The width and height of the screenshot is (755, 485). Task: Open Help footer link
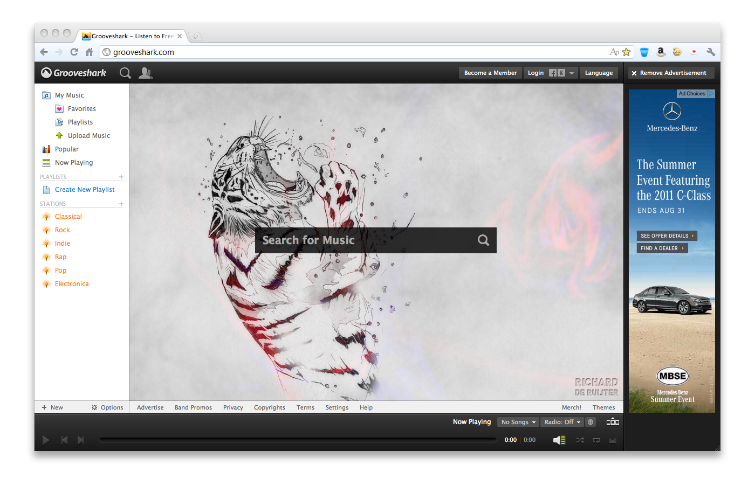point(366,407)
